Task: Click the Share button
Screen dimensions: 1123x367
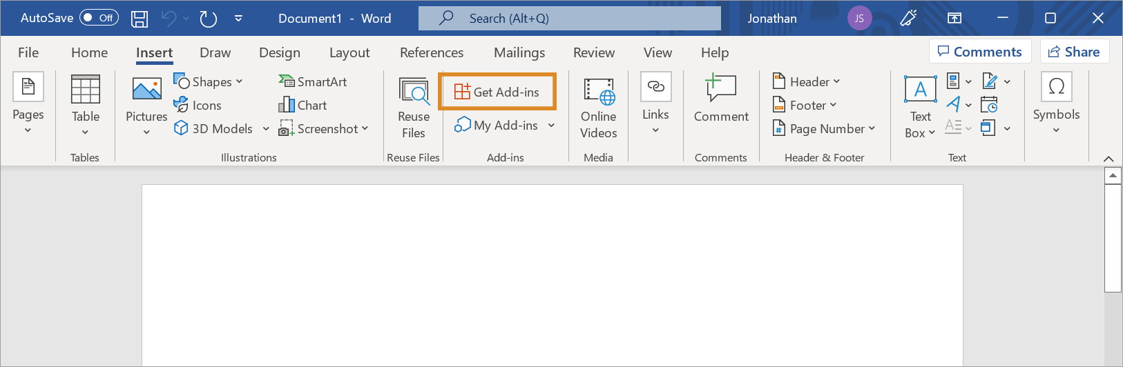Action: (x=1075, y=52)
